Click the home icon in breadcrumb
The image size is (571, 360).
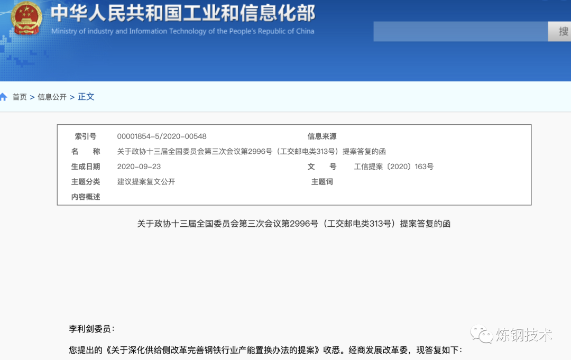tap(3, 97)
